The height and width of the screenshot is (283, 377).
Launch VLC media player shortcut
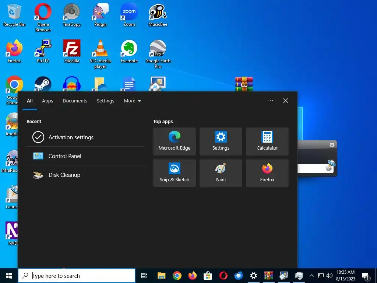pyautogui.click(x=100, y=54)
